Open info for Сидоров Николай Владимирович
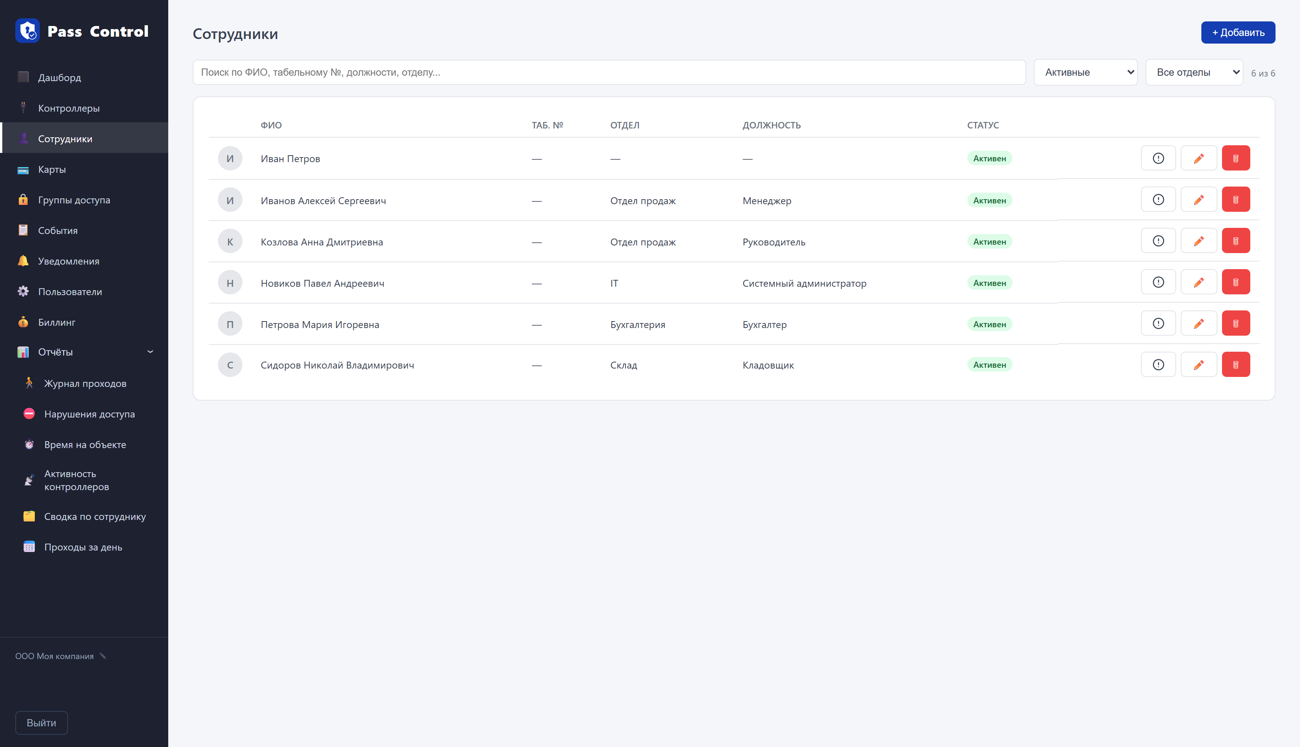The width and height of the screenshot is (1300, 747). [x=1158, y=365]
